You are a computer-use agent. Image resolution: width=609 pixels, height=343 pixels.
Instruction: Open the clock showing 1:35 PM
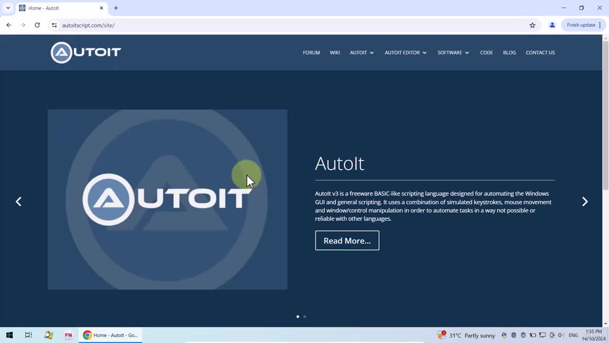pos(593,335)
